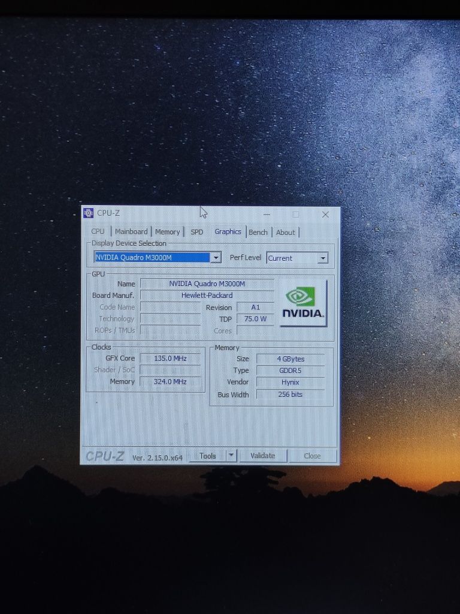Click the memory Size 4 GBytes value
This screenshot has height=614, width=460.
(x=290, y=359)
